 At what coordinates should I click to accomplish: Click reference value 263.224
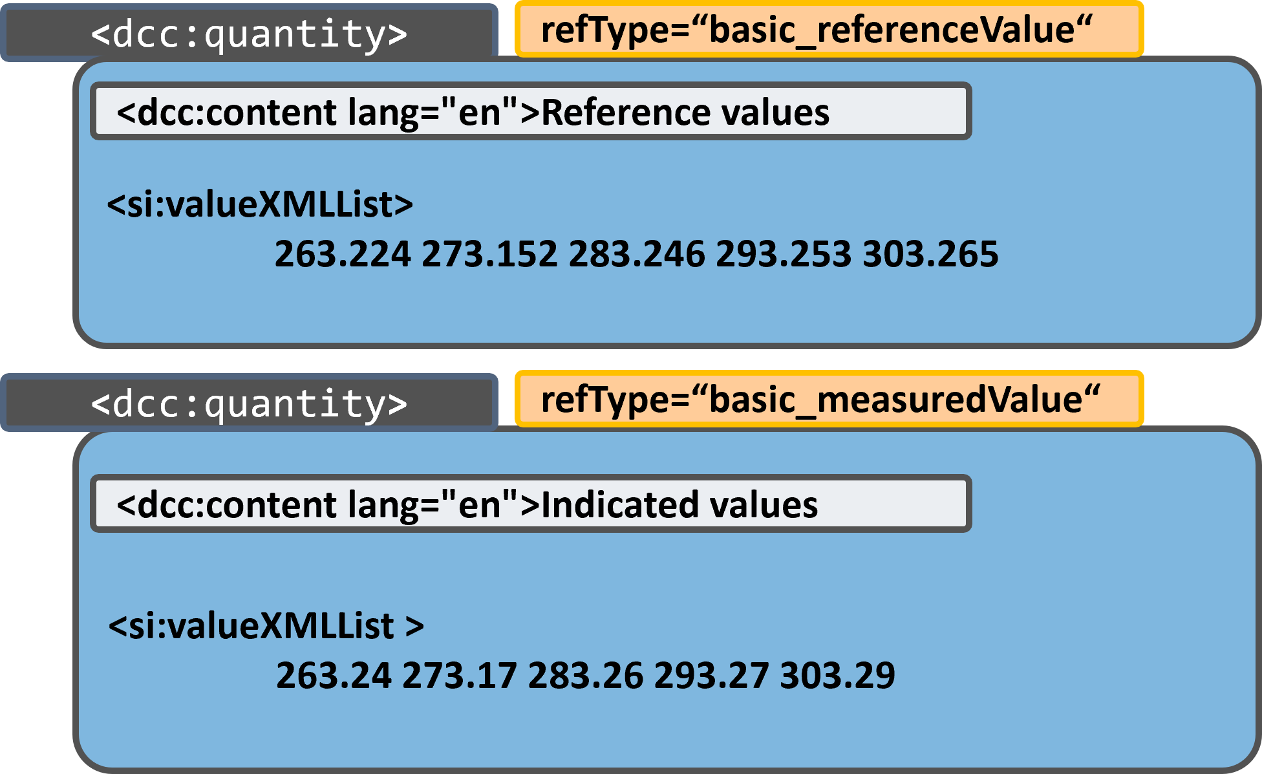tap(343, 253)
